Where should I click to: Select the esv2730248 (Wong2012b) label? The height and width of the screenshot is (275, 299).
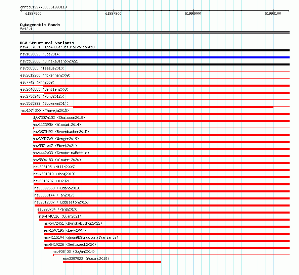42,96
